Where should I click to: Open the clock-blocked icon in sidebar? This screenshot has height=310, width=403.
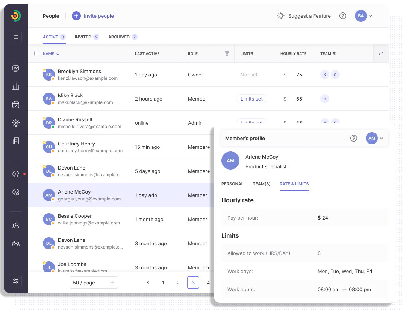point(16,192)
